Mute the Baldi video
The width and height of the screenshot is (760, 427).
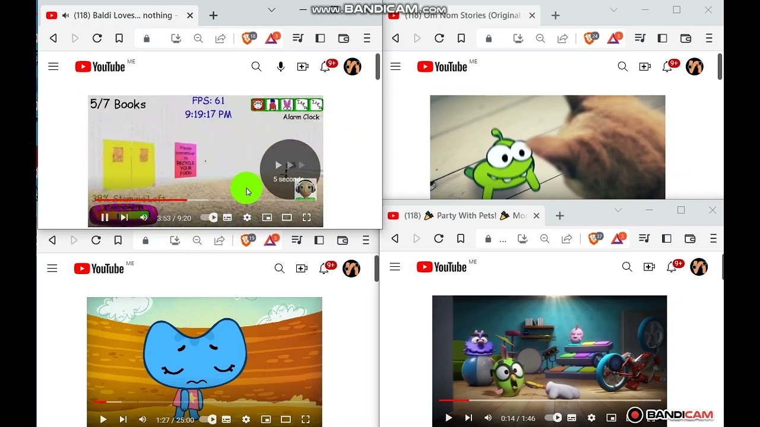click(144, 218)
